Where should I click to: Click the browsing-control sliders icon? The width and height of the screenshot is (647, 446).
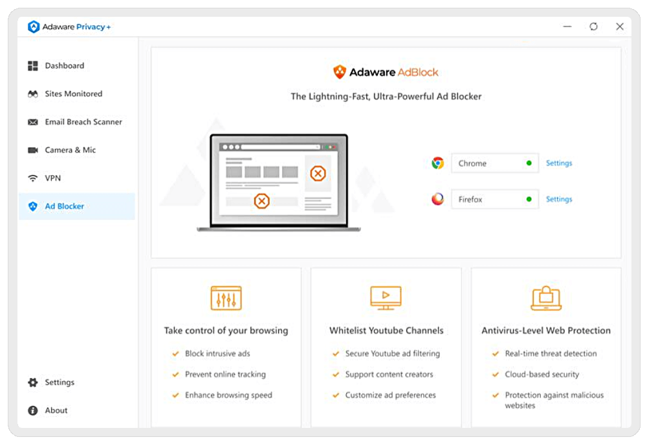tap(225, 297)
